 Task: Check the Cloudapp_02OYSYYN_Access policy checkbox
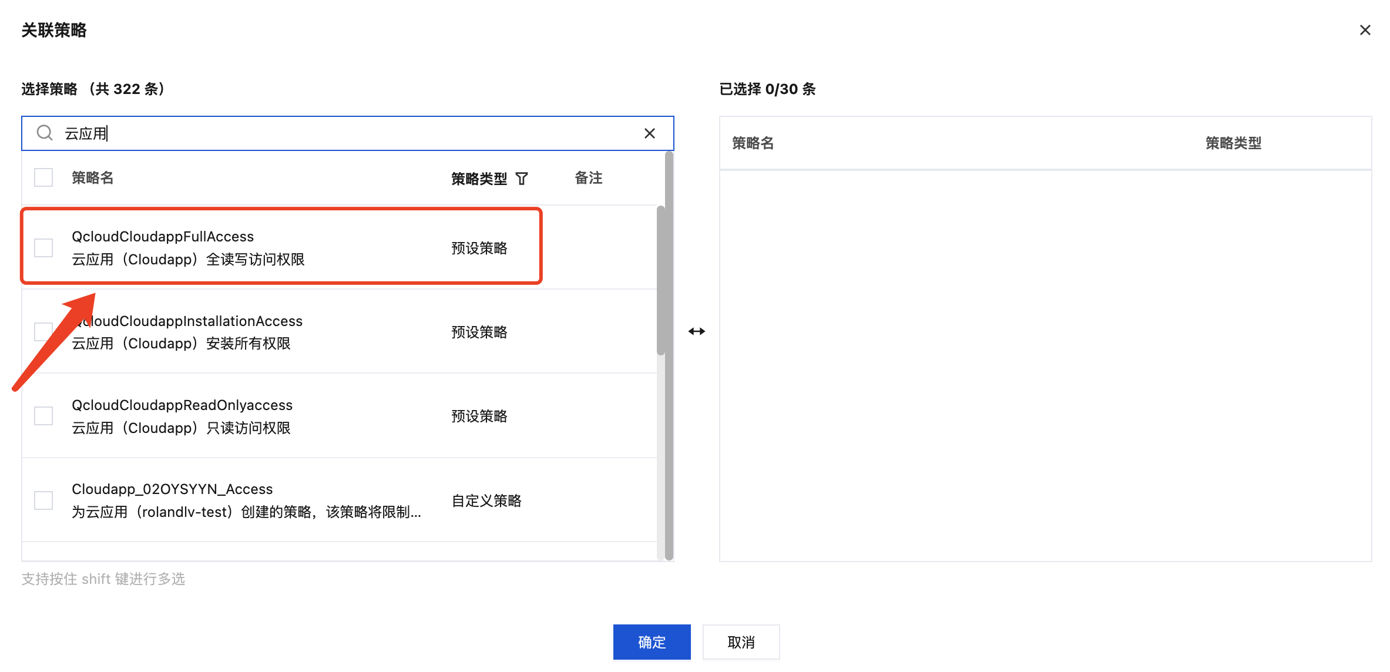pos(43,500)
